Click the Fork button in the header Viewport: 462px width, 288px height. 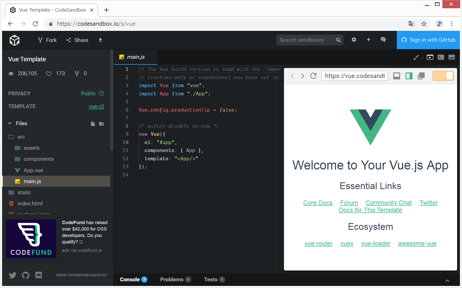pos(47,40)
